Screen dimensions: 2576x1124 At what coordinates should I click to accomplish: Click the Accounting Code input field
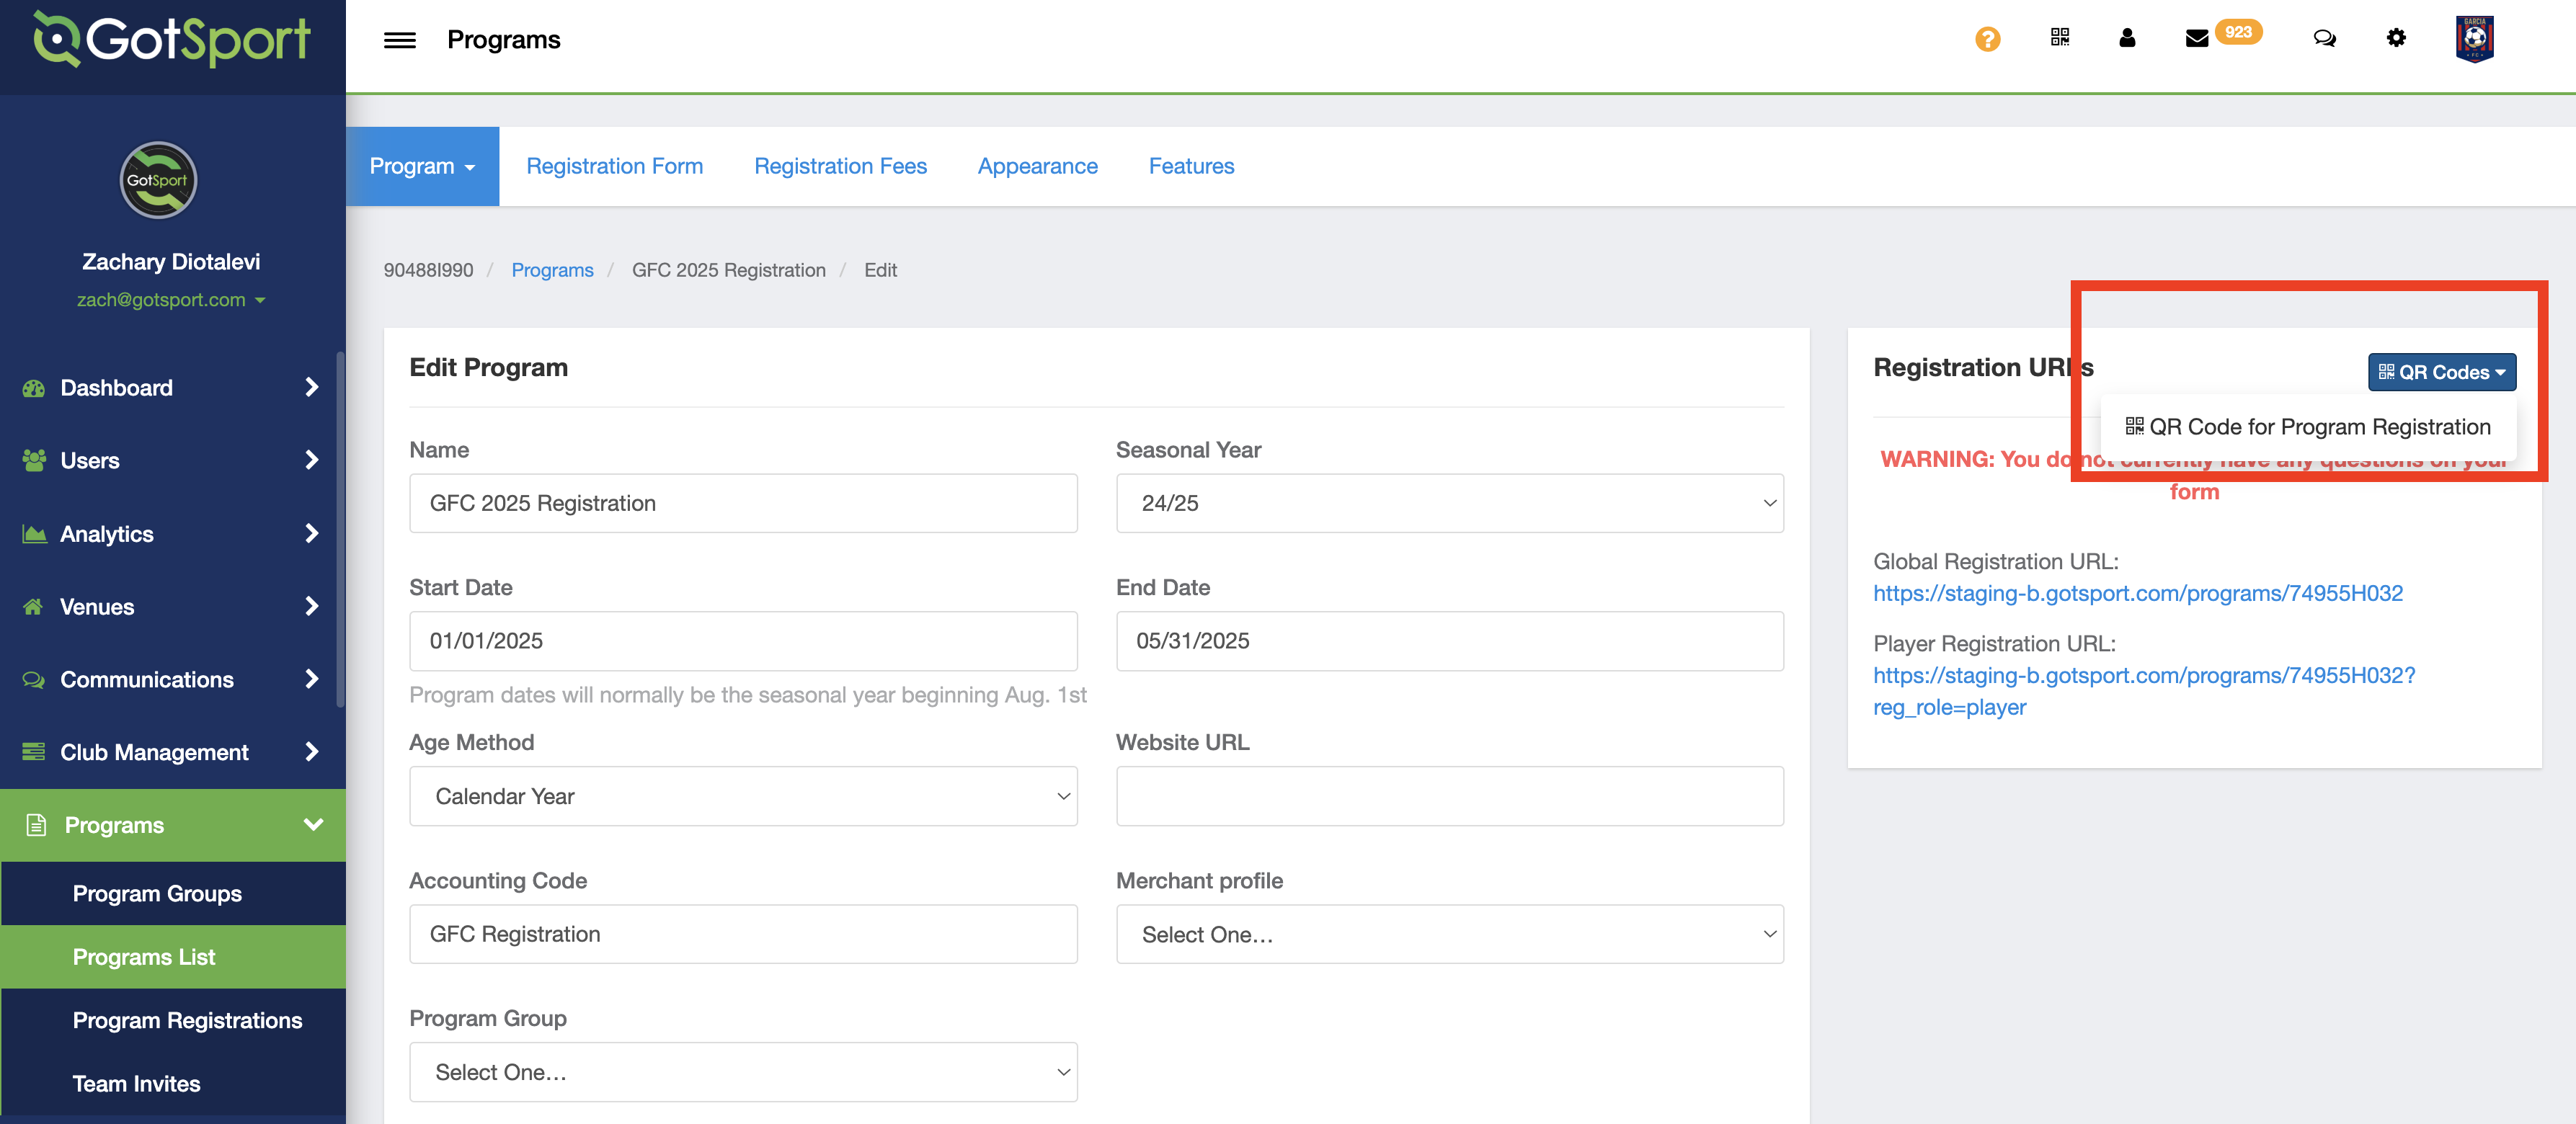pyautogui.click(x=743, y=934)
